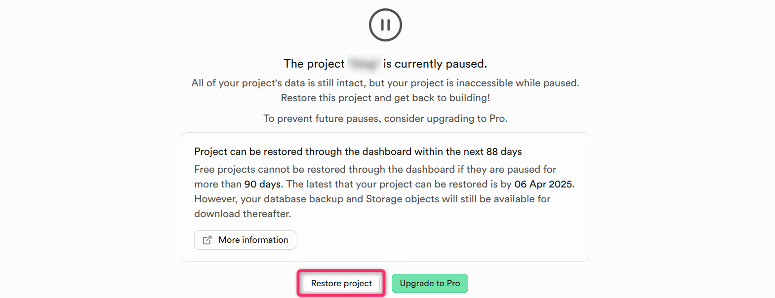Viewport: 775px width, 298px height.
Task: Click the blurred project name in heading
Action: (x=364, y=64)
